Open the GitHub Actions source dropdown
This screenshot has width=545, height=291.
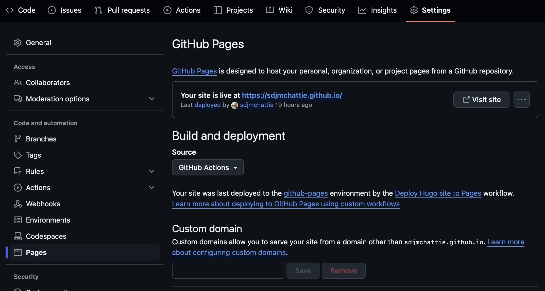[x=208, y=167]
